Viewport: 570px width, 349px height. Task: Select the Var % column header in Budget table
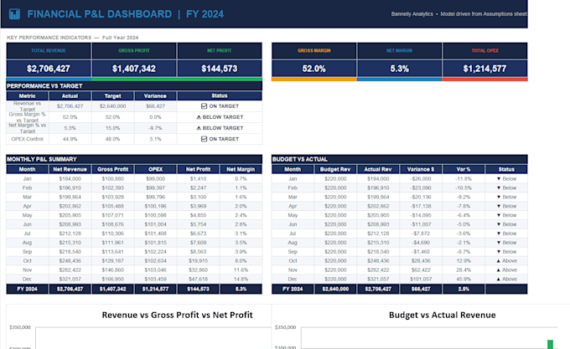tap(464, 169)
